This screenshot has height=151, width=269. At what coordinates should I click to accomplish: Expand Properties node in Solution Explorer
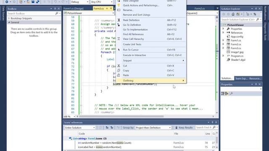click(x=223, y=29)
